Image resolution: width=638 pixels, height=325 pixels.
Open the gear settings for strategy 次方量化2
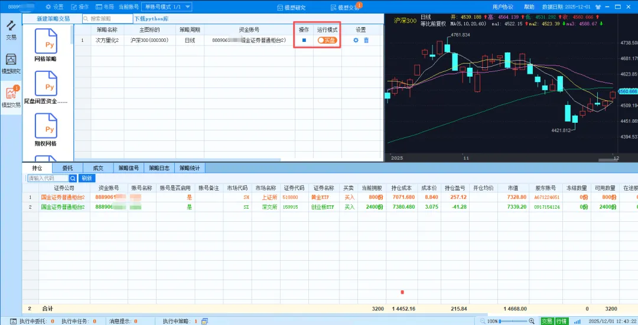point(356,40)
